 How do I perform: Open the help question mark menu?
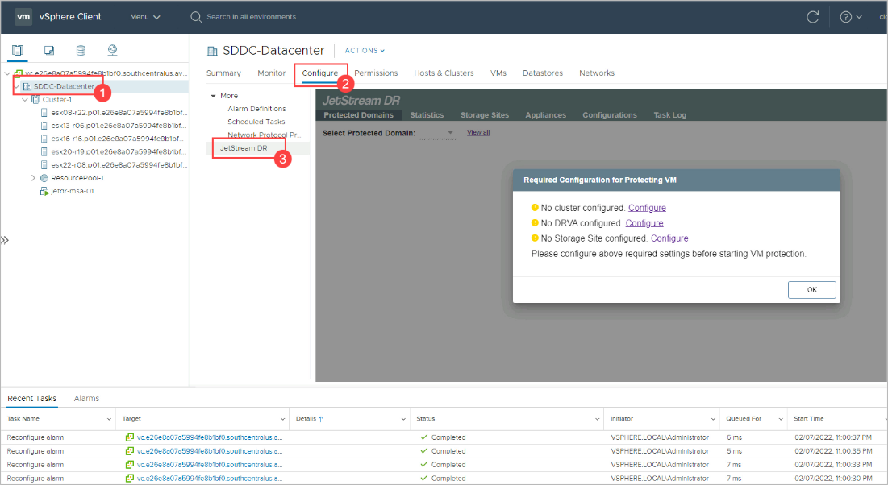[x=850, y=17]
